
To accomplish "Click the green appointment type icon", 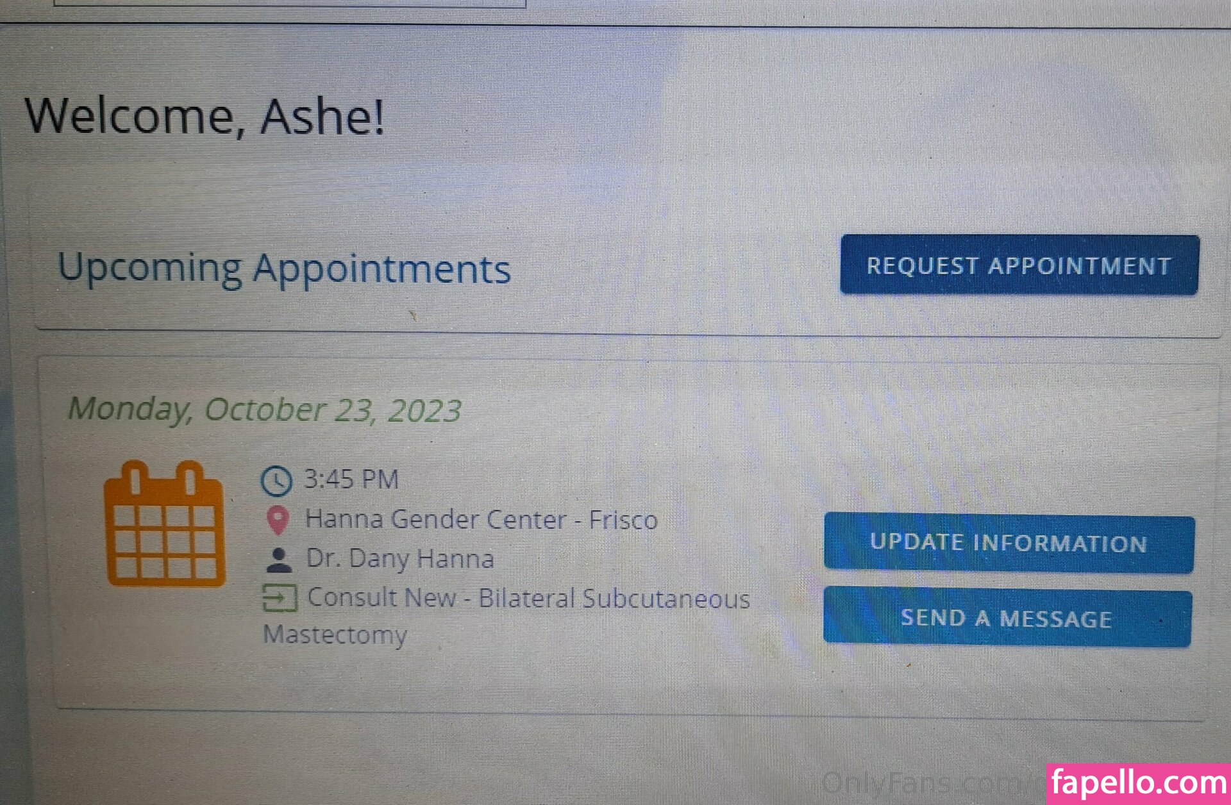I will [280, 598].
